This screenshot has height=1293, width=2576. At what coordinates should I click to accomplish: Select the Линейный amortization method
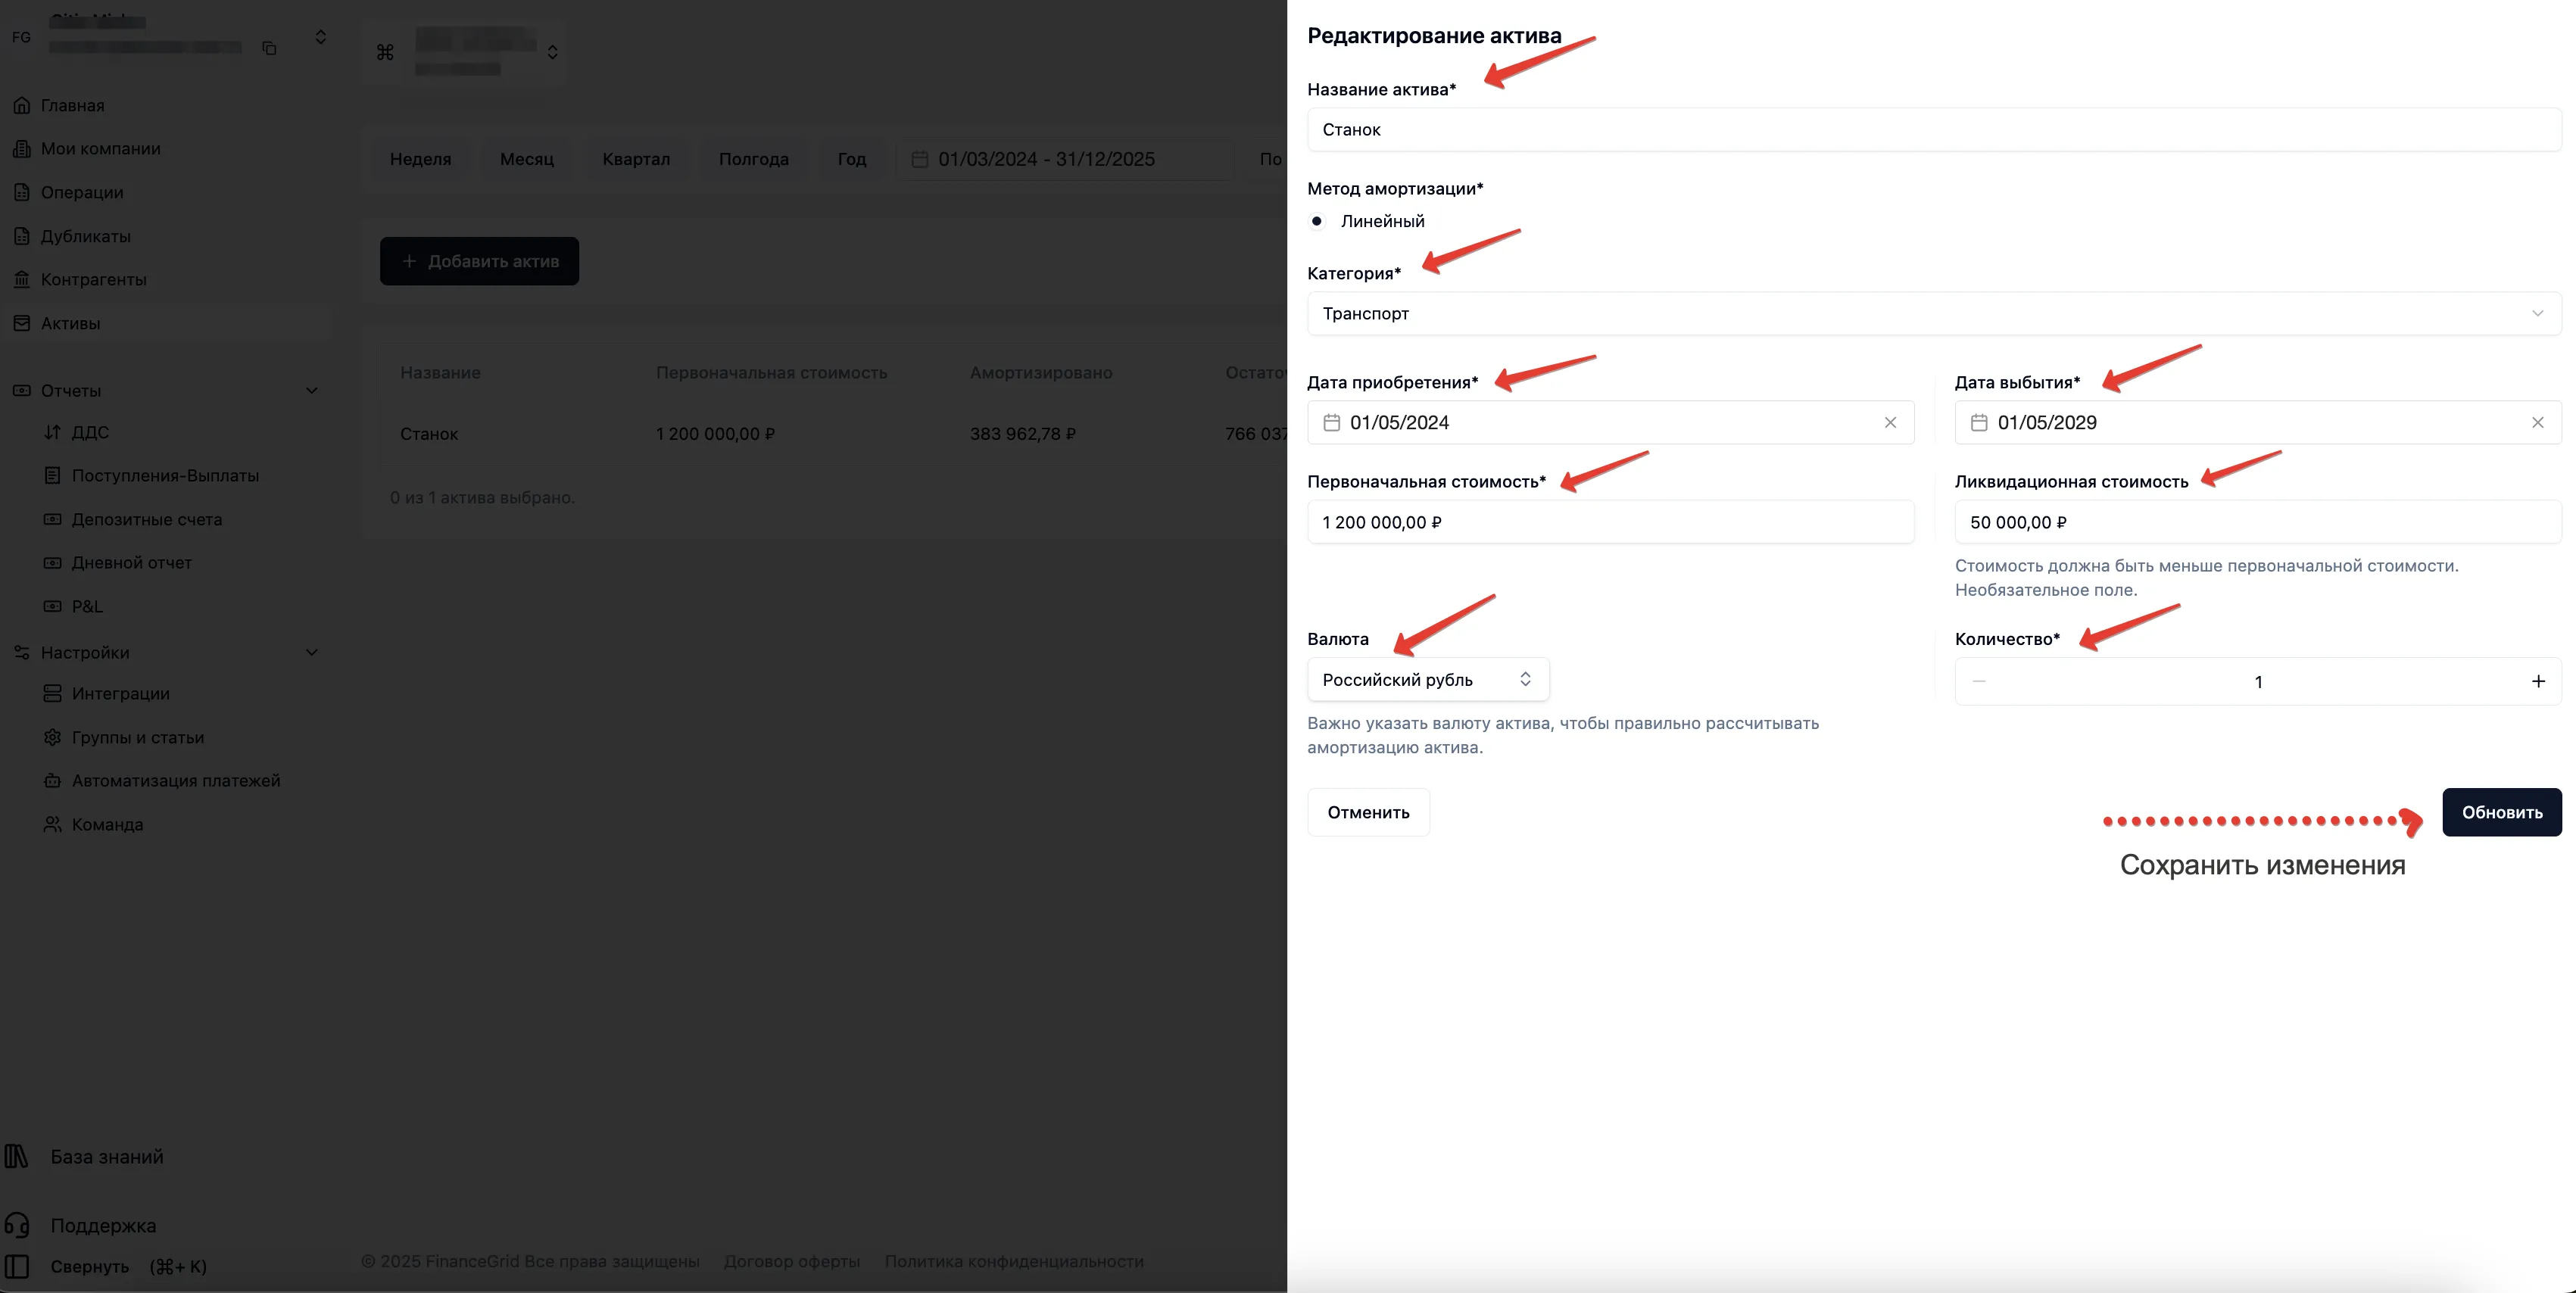click(x=1317, y=221)
